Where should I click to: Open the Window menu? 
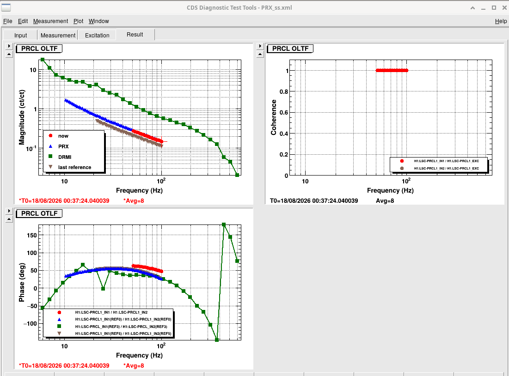coord(98,21)
